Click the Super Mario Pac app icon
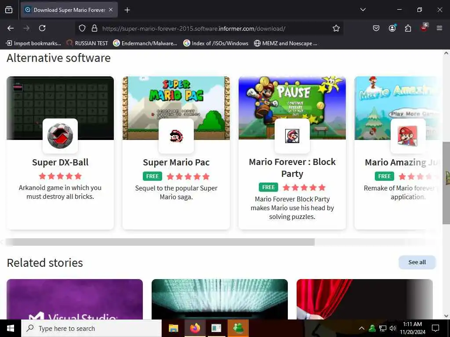 pyautogui.click(x=176, y=136)
